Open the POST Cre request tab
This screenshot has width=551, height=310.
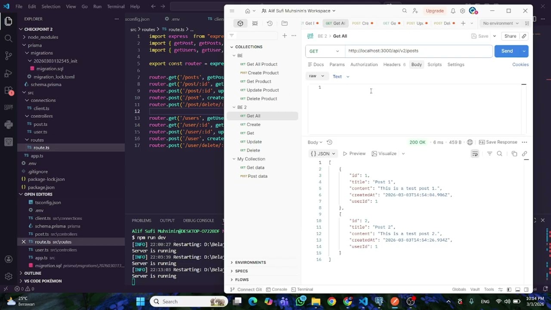pos(363,23)
